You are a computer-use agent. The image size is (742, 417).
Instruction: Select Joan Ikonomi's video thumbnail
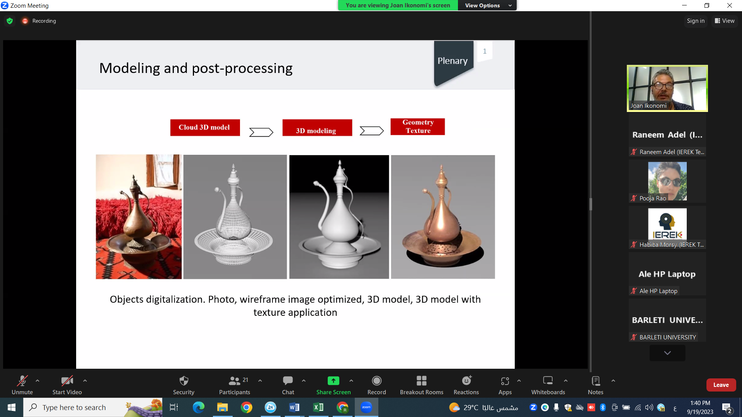[667, 88]
